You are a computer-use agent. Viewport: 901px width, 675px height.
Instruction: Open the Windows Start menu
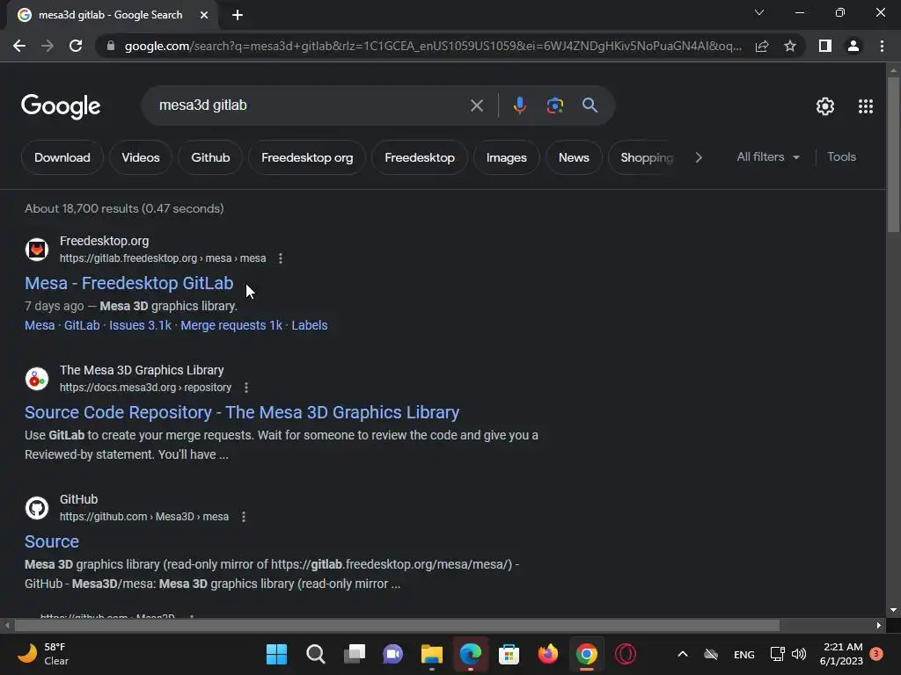(276, 654)
